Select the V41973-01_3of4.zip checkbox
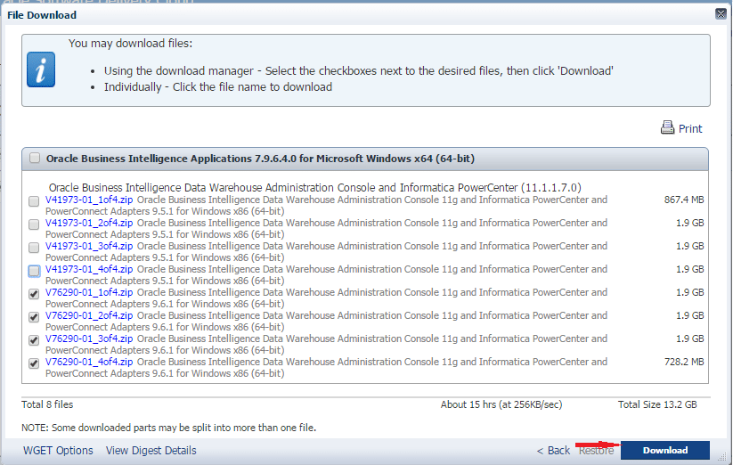This screenshot has height=465, width=733. pyautogui.click(x=34, y=248)
